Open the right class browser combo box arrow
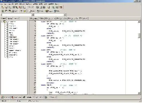The width and height of the screenshot is (142, 103). 65,15
